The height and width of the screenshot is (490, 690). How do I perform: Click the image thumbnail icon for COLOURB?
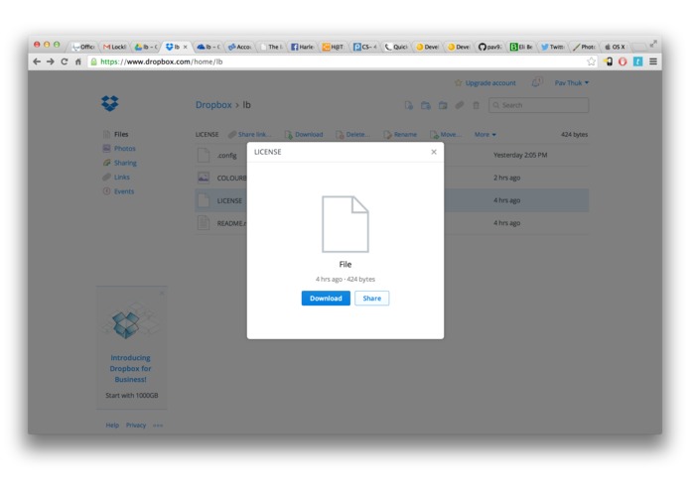pyautogui.click(x=204, y=178)
